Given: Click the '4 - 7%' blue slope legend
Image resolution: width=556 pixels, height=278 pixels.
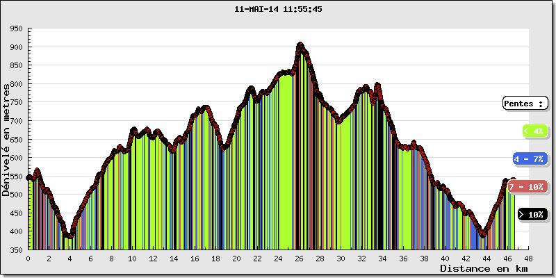Looking at the screenshot, I should [530, 159].
